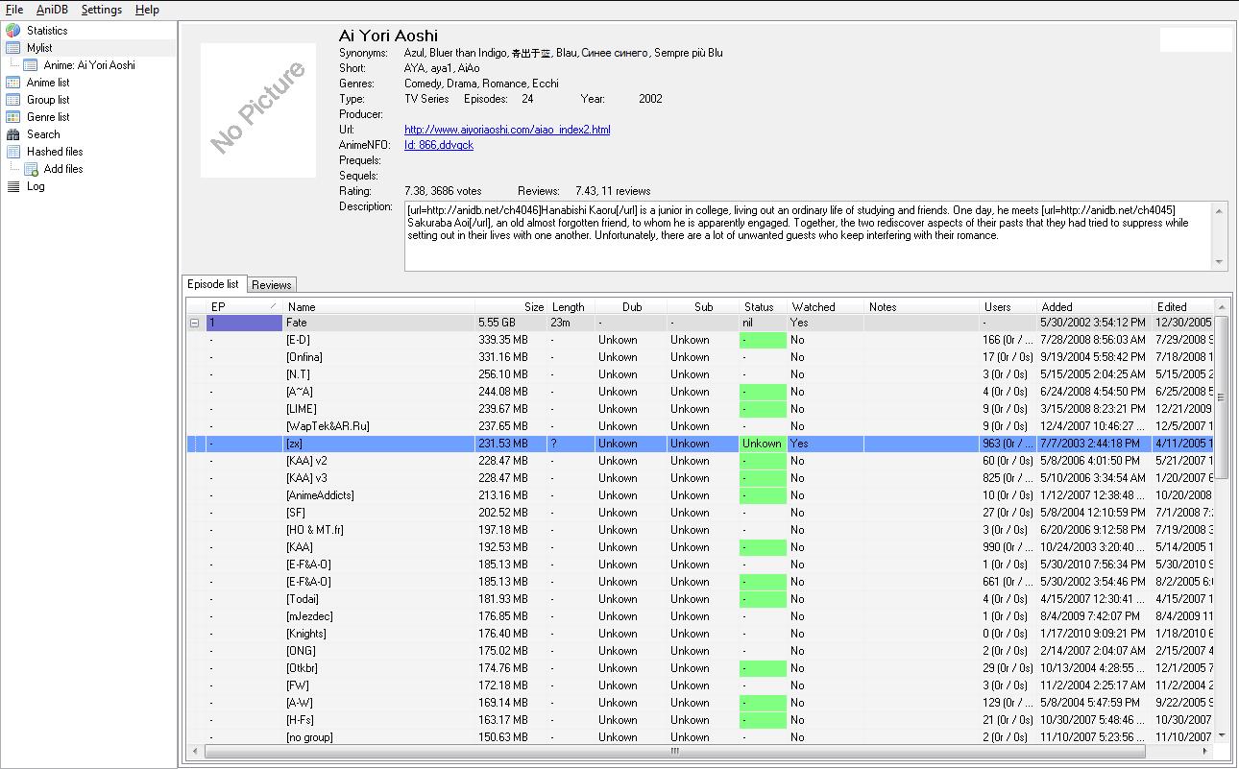The width and height of the screenshot is (1239, 769).
Task: Click the AnimeNFO Id: 866,ddvqck link
Action: 438,145
